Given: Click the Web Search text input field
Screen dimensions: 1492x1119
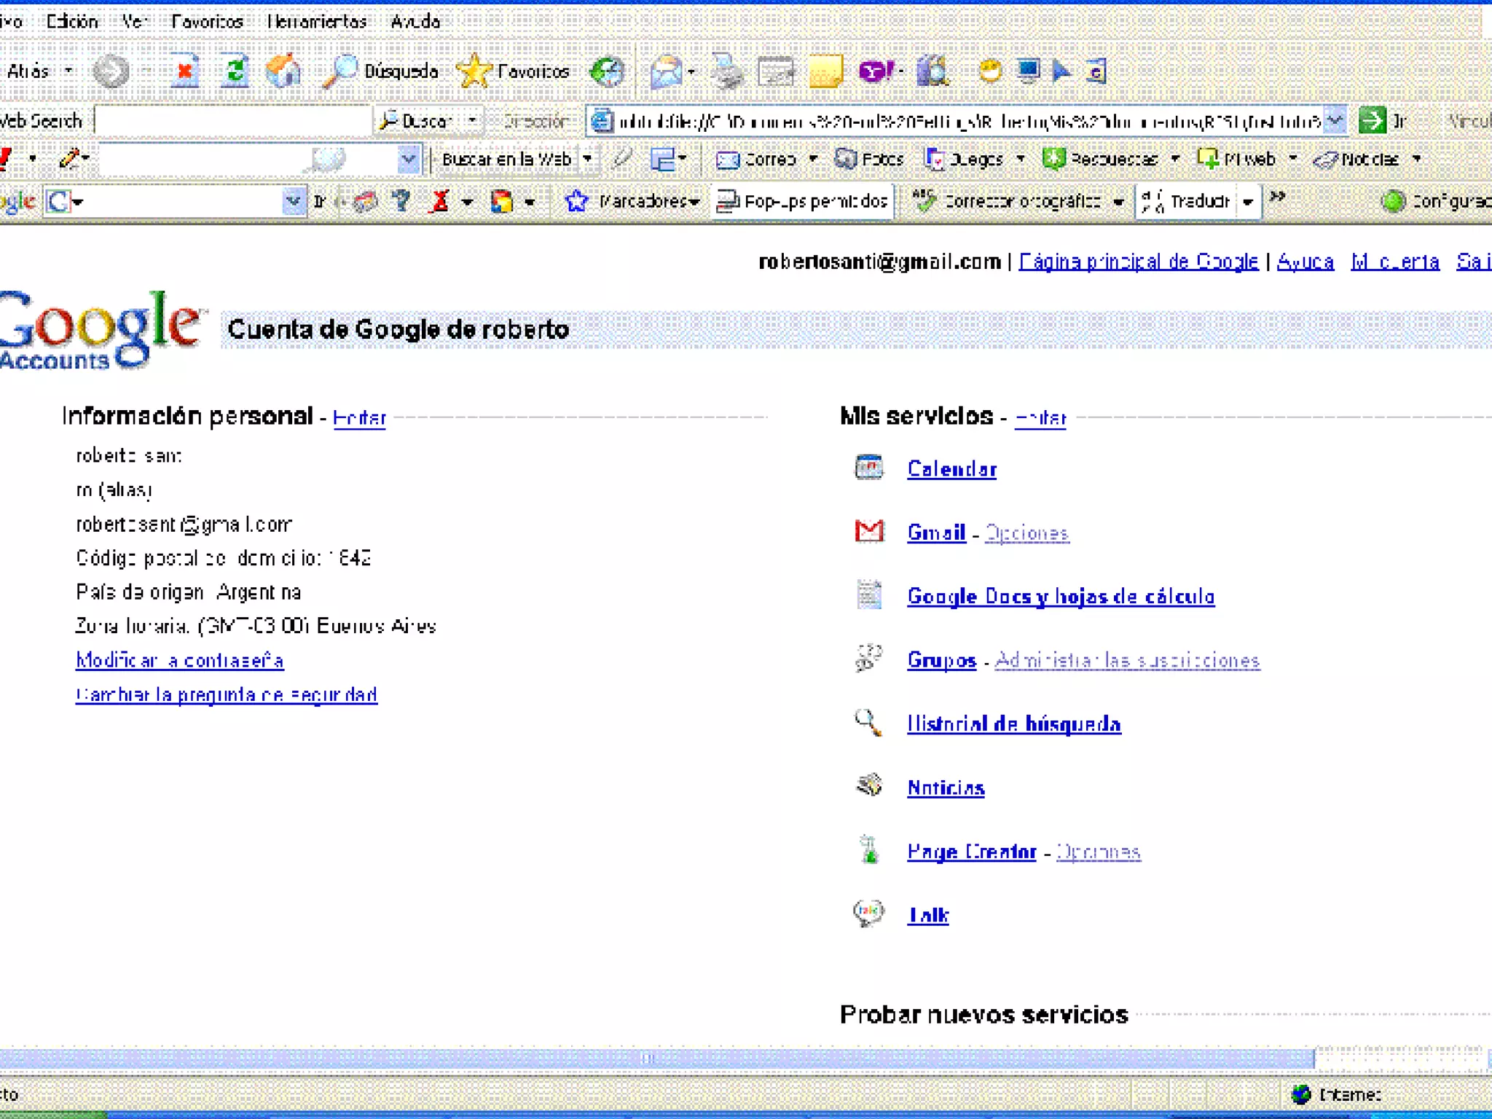Looking at the screenshot, I should [233, 121].
